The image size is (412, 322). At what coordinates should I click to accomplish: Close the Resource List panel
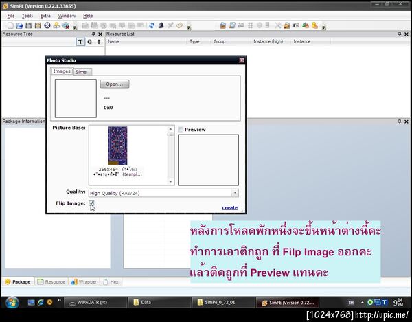407,34
